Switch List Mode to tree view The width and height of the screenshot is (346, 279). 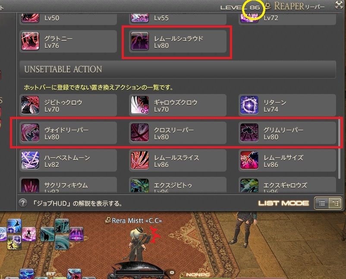(335, 203)
